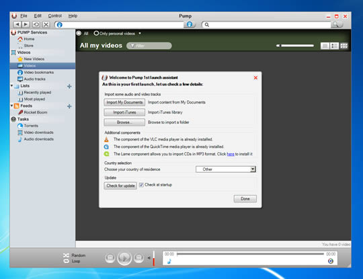Open the Store sidebar item
Viewport: 363px width, 279px height.
coord(28,46)
